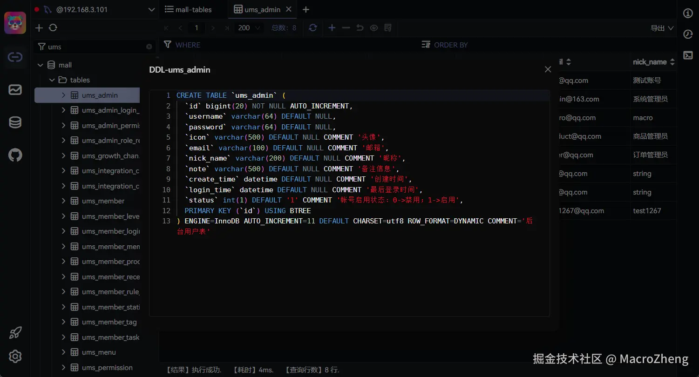
Task: Open the 200 page size dropdown
Action: [x=249, y=28]
